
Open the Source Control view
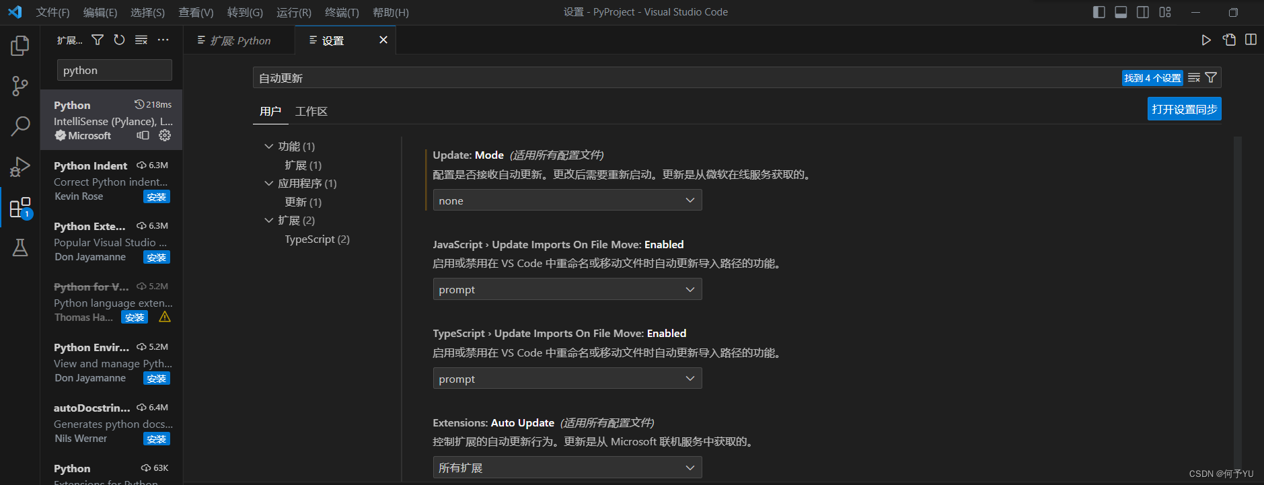(20, 86)
